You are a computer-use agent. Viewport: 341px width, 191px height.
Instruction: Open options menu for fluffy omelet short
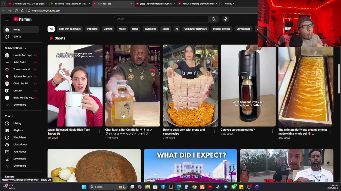330,131
